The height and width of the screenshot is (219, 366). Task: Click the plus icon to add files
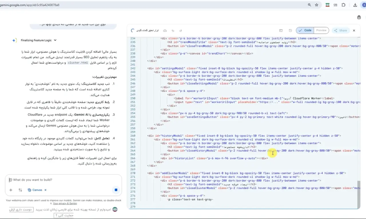[11, 190]
